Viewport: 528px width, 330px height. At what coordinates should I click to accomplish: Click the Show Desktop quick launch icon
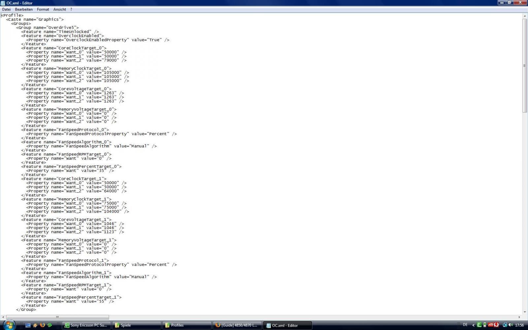click(x=28, y=325)
